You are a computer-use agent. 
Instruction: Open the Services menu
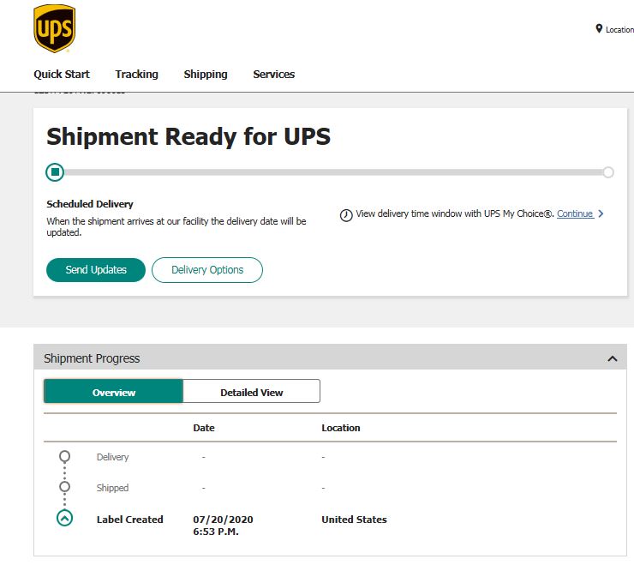coord(274,75)
